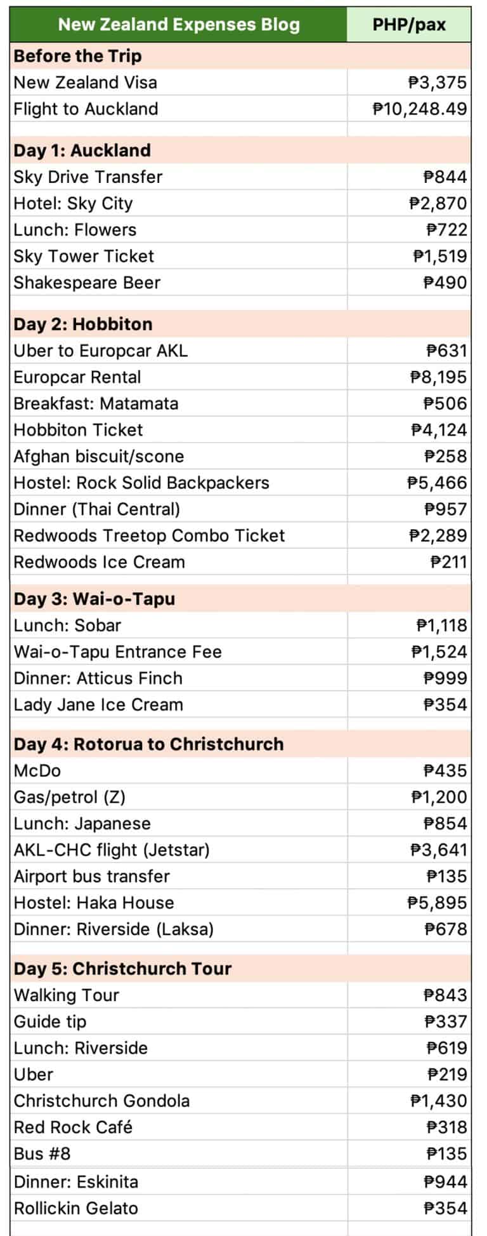Select the Sky Tower Ticket amount ₱1,519
This screenshot has width=487, height=1236.
click(x=439, y=257)
